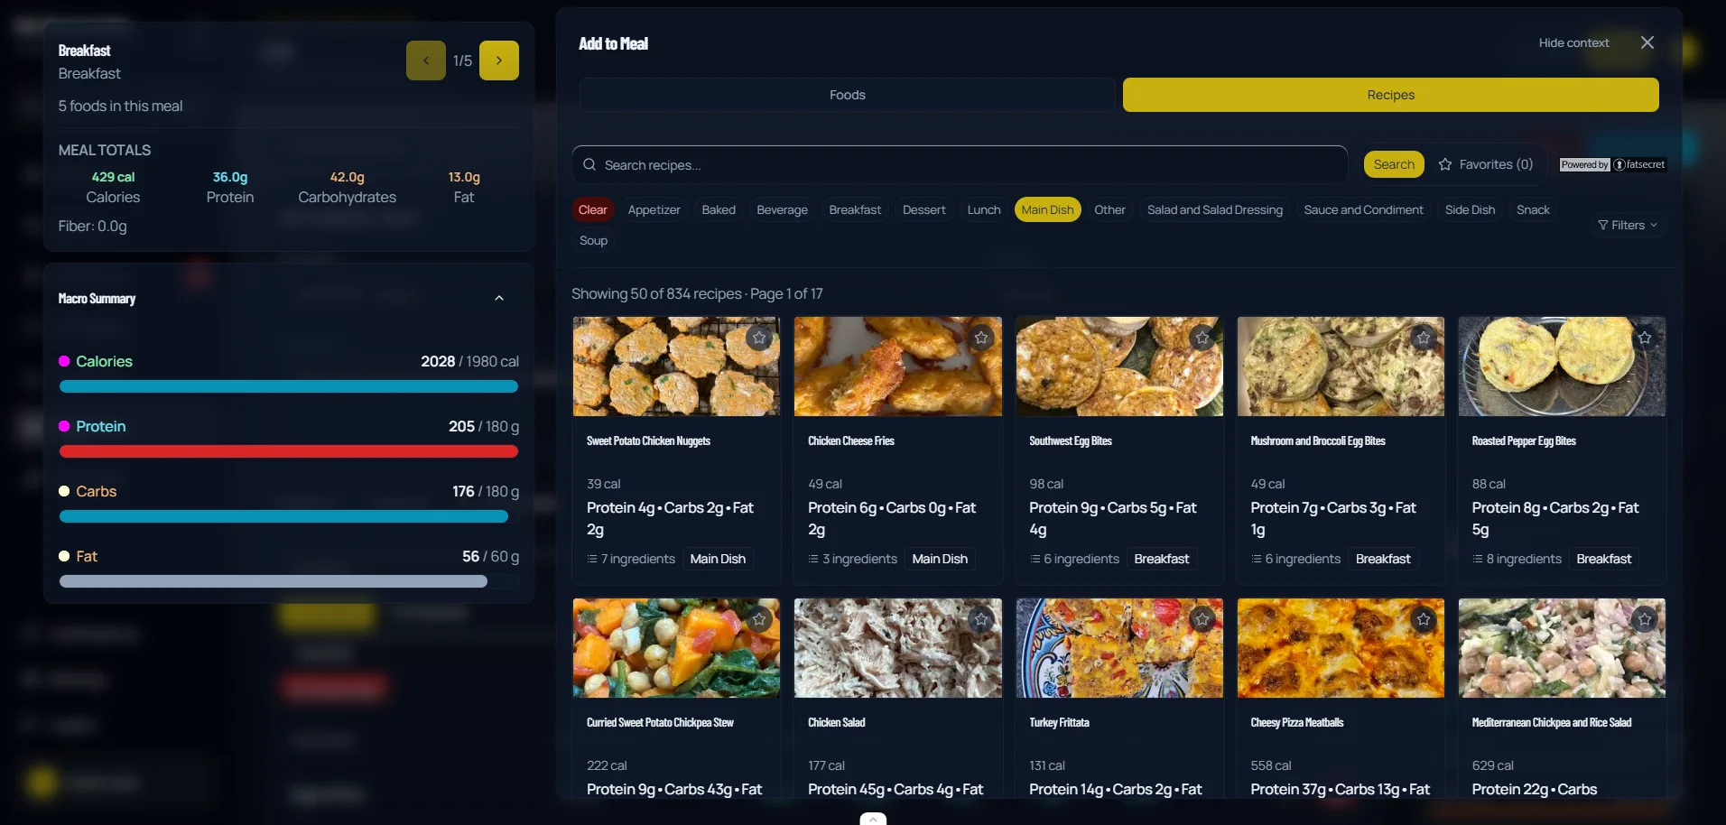
Task: Click the Search recipes input field
Action: click(x=960, y=164)
